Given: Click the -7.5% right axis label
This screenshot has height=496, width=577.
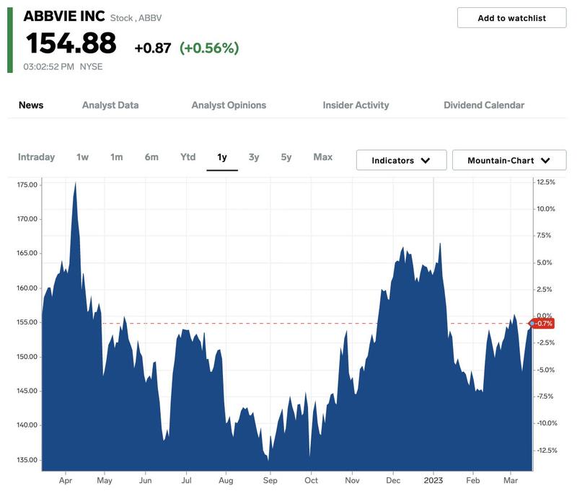Looking at the screenshot, I should tap(545, 397).
